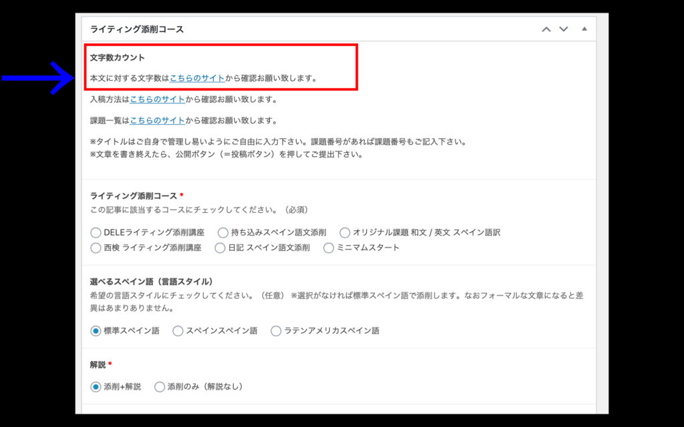Select the 添削+解説 option
Image resolution: width=684 pixels, height=427 pixels.
coord(96,387)
